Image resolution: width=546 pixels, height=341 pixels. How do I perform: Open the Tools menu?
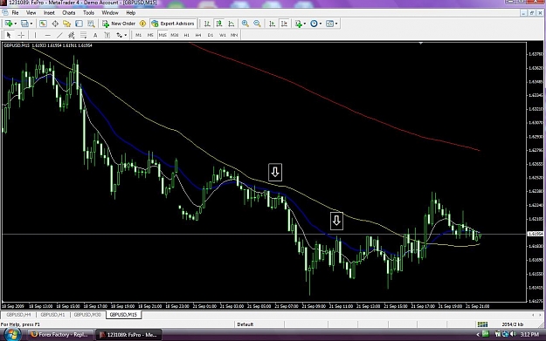tap(88, 13)
